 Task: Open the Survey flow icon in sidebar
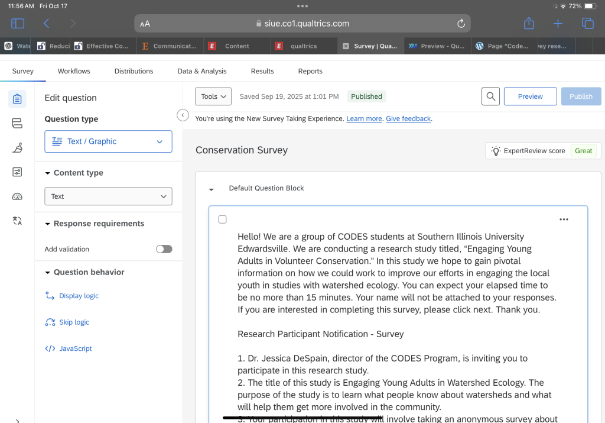[x=17, y=123]
